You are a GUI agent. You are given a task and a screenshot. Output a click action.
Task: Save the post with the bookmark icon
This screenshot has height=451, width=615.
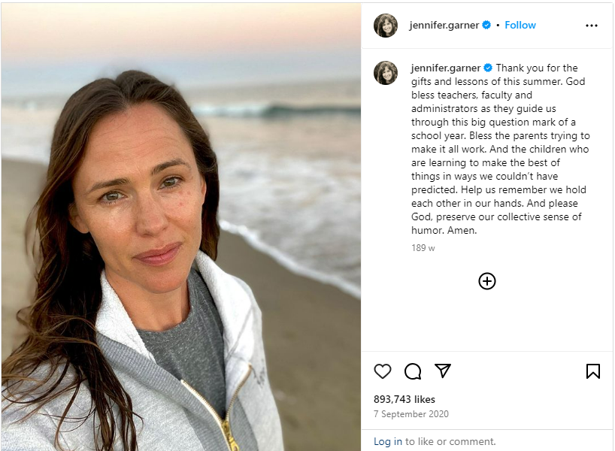(x=592, y=371)
